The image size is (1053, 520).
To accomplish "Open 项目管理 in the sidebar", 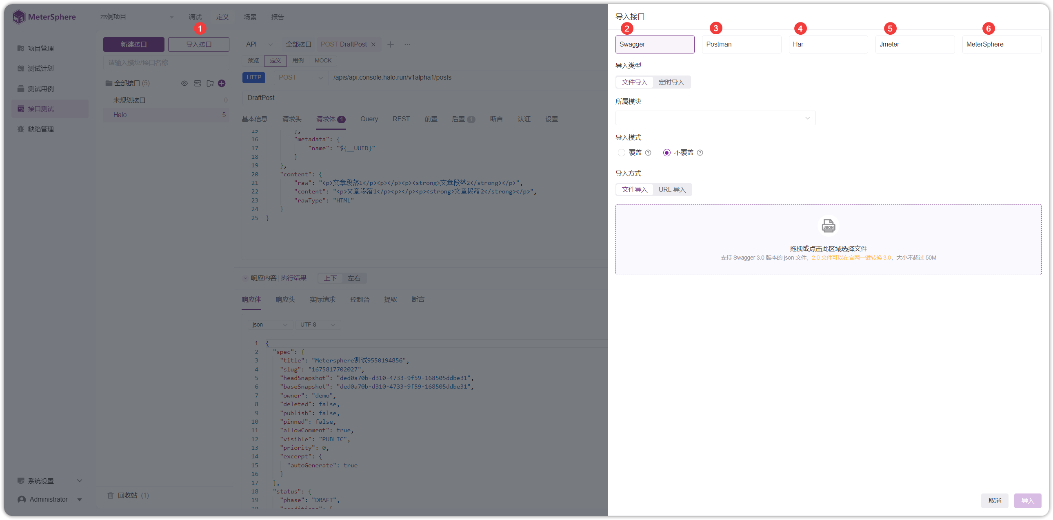I will (x=50, y=48).
